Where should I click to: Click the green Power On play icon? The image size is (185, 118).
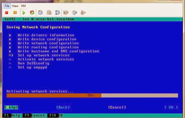[24, 13]
